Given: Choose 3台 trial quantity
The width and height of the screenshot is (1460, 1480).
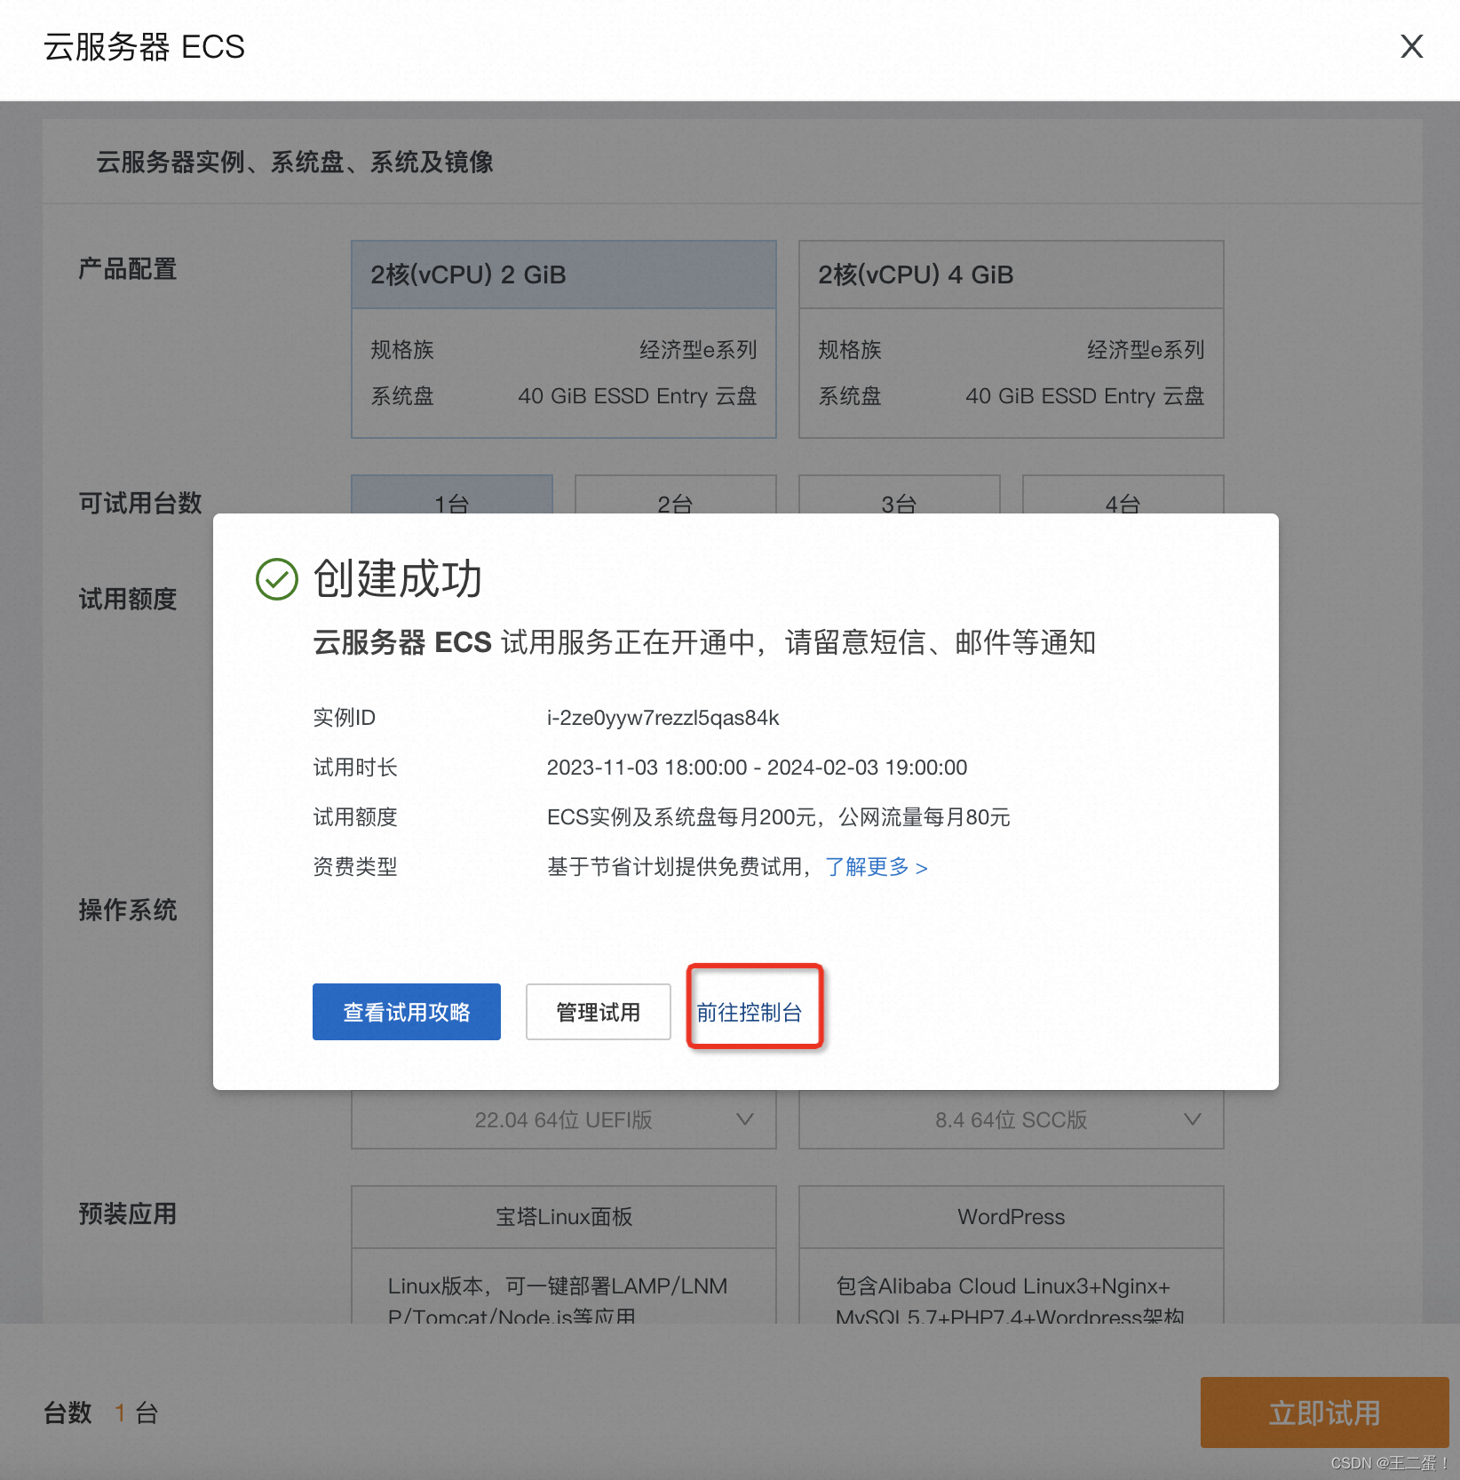Looking at the screenshot, I should 899,495.
